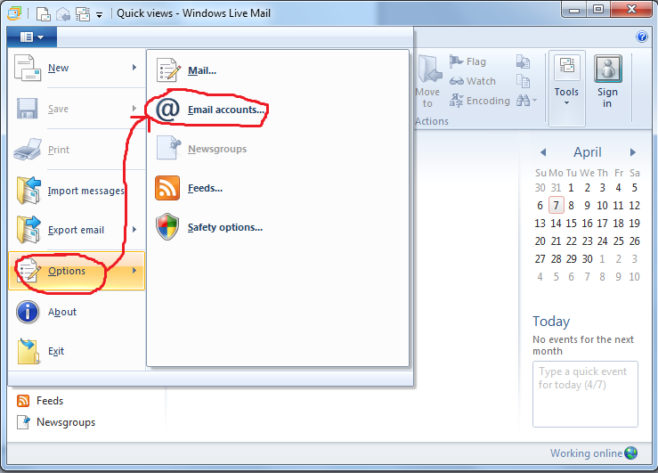The height and width of the screenshot is (473, 658).
Task: Click the Print menu item
Action: point(77,150)
